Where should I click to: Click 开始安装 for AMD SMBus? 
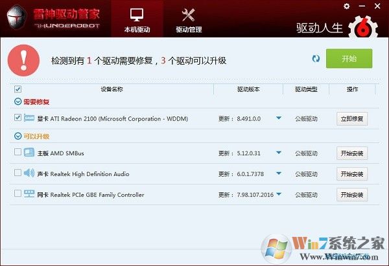pyautogui.click(x=352, y=153)
